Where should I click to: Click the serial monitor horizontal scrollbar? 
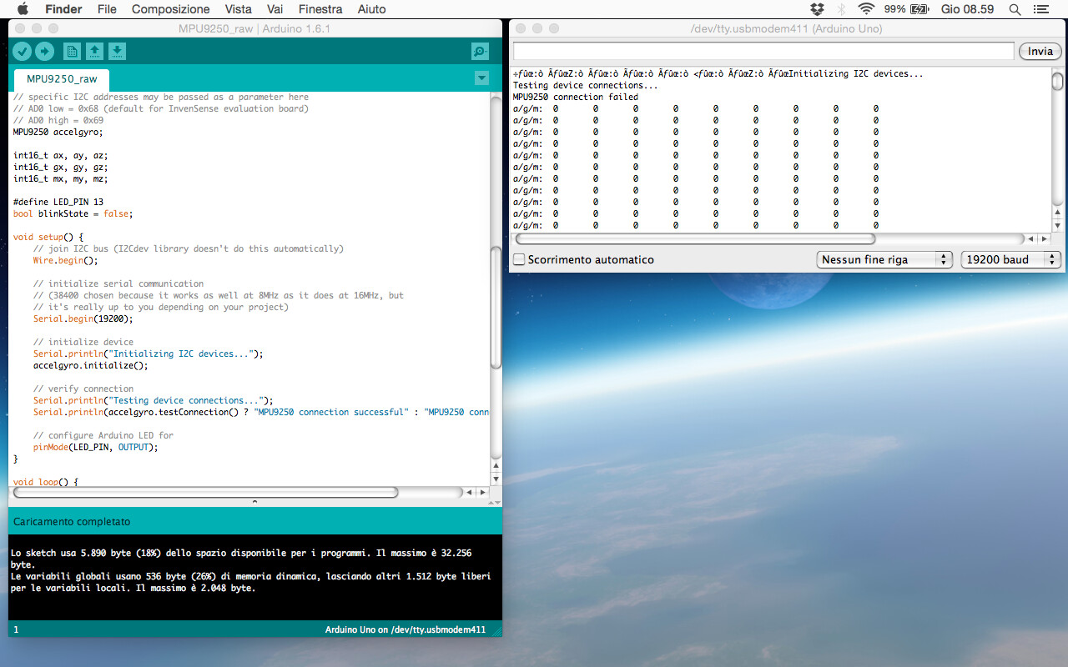pos(697,238)
